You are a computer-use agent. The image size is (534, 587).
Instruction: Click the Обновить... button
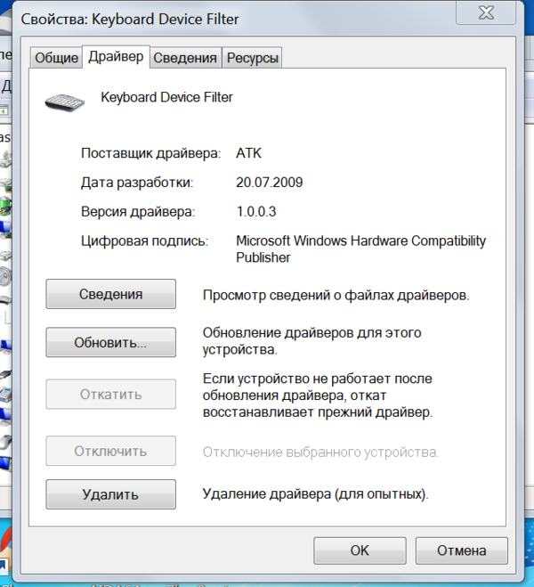(x=110, y=342)
